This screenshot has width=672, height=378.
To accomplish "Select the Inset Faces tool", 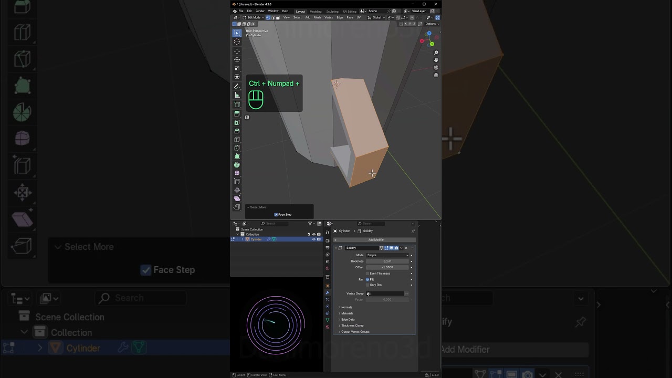I will [237, 122].
